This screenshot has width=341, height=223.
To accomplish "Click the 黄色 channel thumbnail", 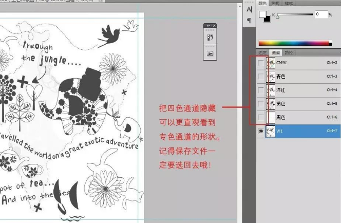I will point(271,104).
